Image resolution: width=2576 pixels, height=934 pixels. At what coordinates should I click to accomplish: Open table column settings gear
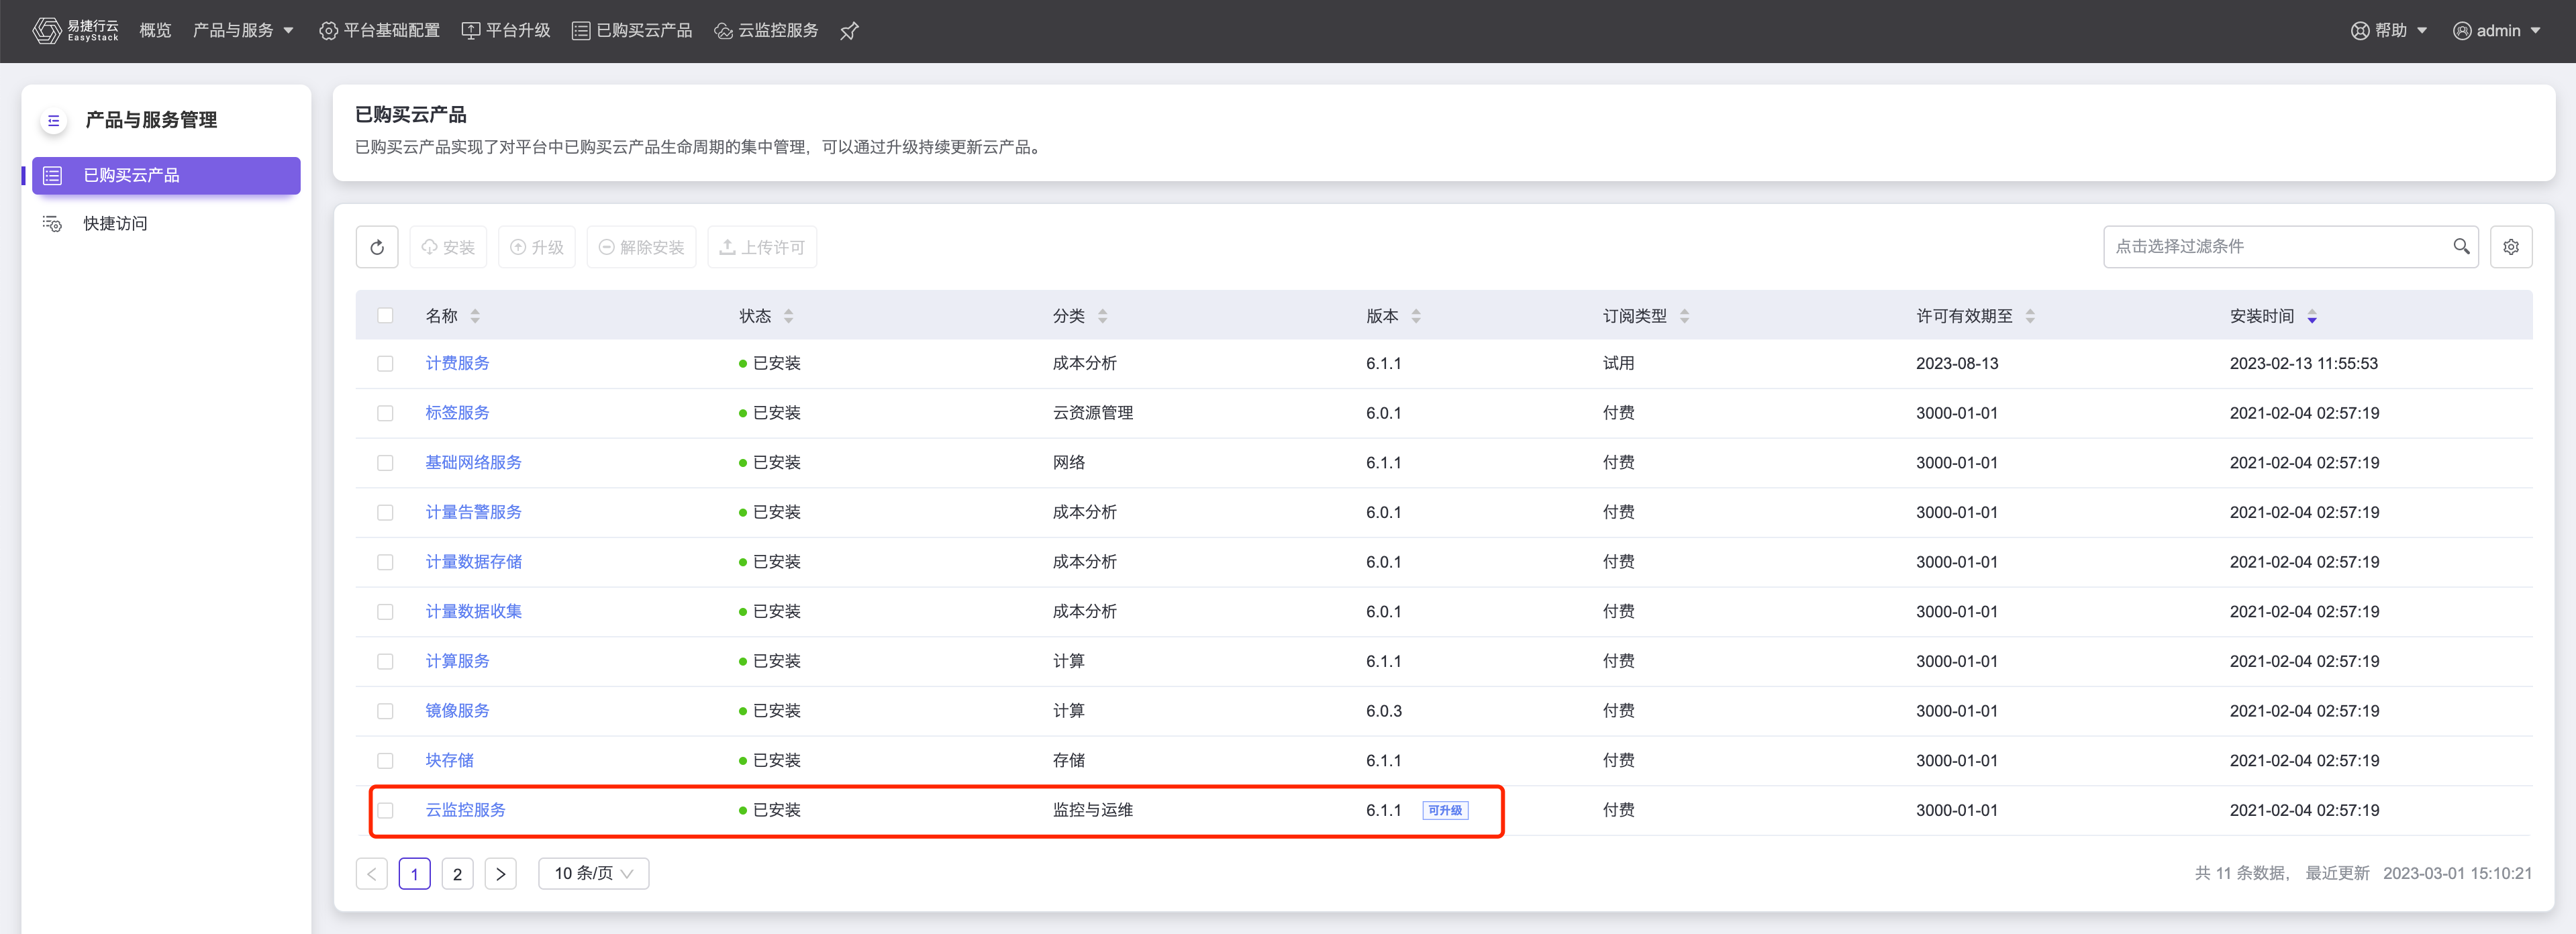coord(2510,247)
